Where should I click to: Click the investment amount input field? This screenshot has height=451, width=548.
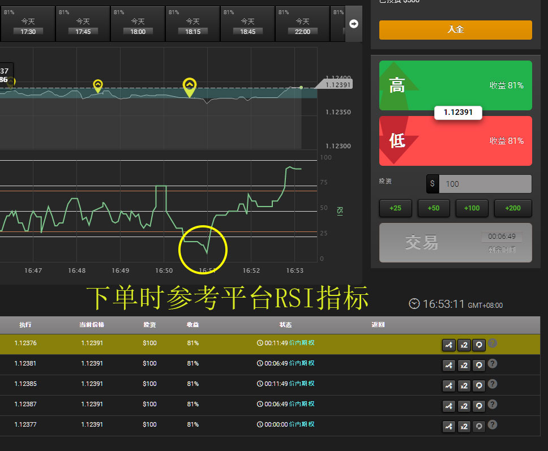tap(485, 184)
